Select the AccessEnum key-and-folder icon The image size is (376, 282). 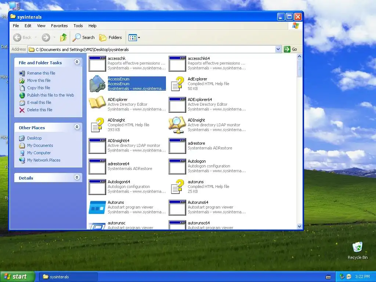point(97,84)
